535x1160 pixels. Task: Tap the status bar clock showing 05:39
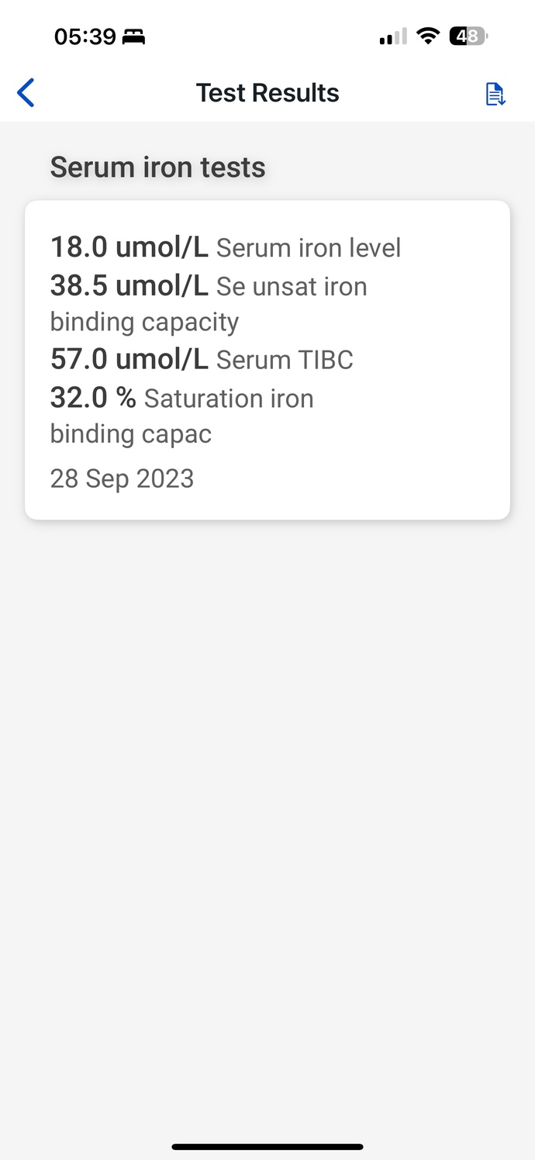(85, 36)
